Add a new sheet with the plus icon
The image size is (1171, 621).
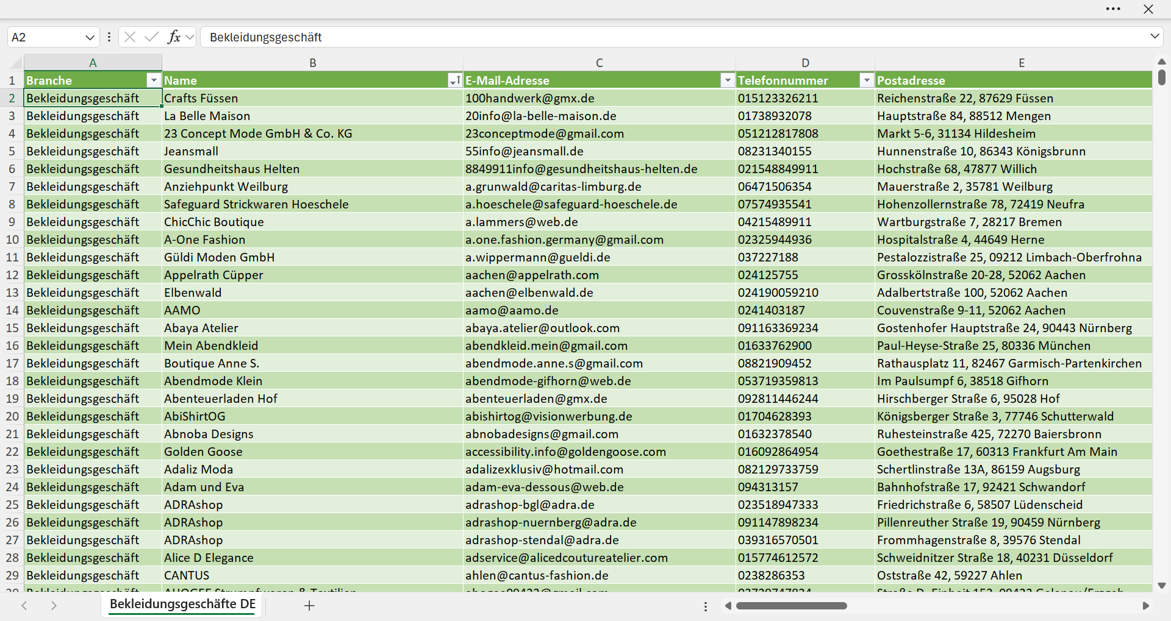(309, 606)
